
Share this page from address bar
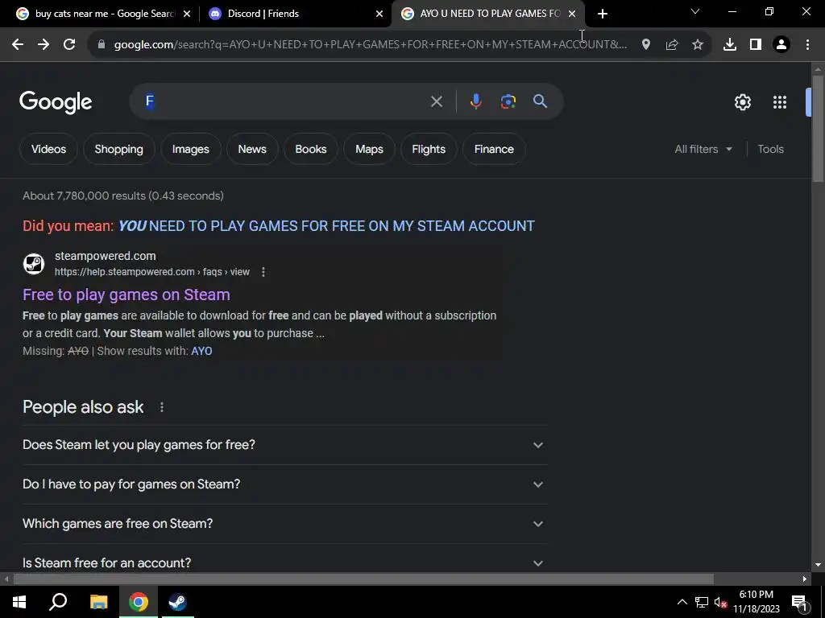pos(671,45)
